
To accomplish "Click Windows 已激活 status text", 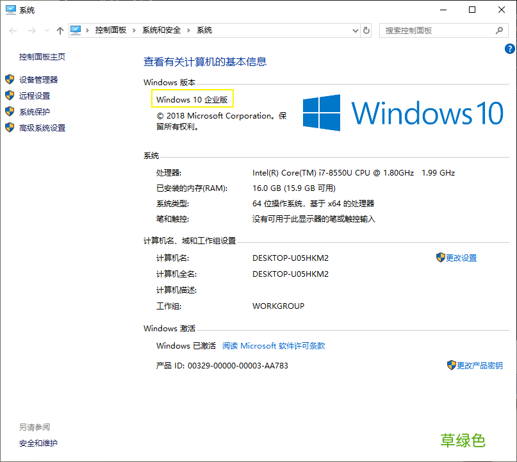I will pos(186,345).
